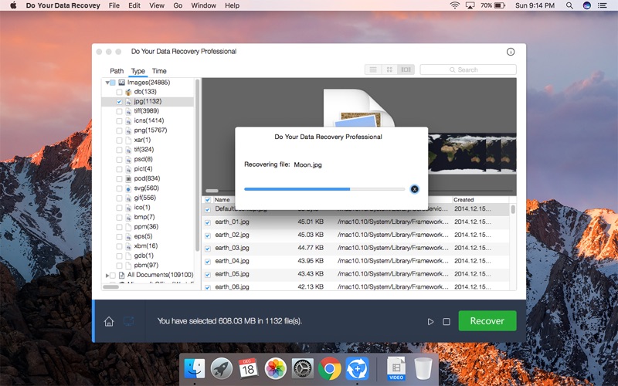The image size is (618, 386).
Task: Select the pbm(97) tree row
Action: (x=148, y=266)
